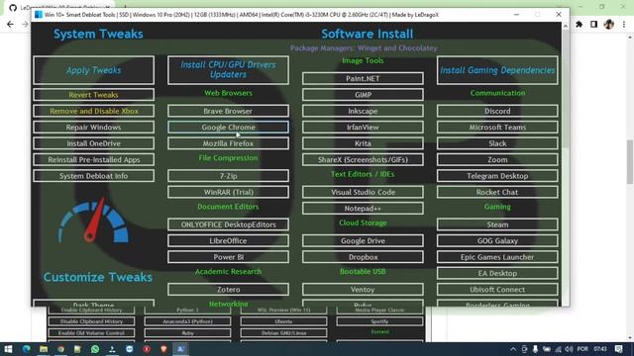Install Dropbox
Screen dimensions: 634x356
(x=363, y=257)
